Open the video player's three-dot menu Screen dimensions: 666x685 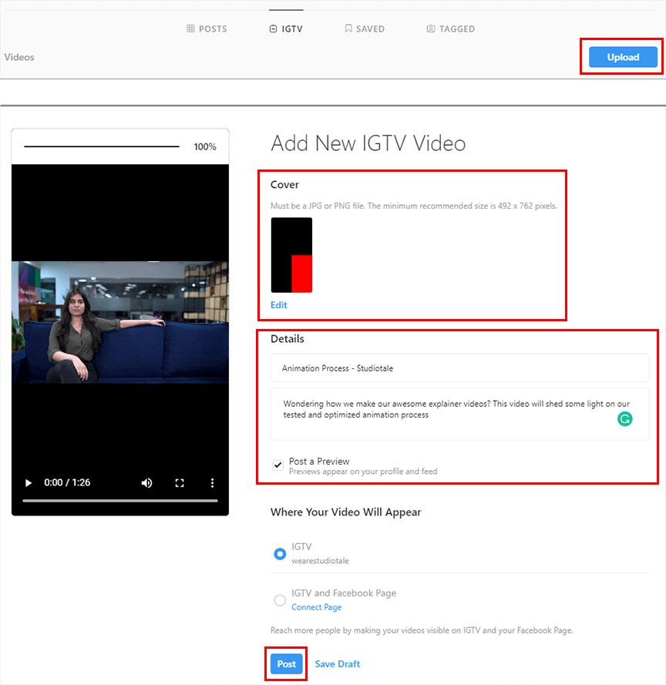tap(213, 482)
